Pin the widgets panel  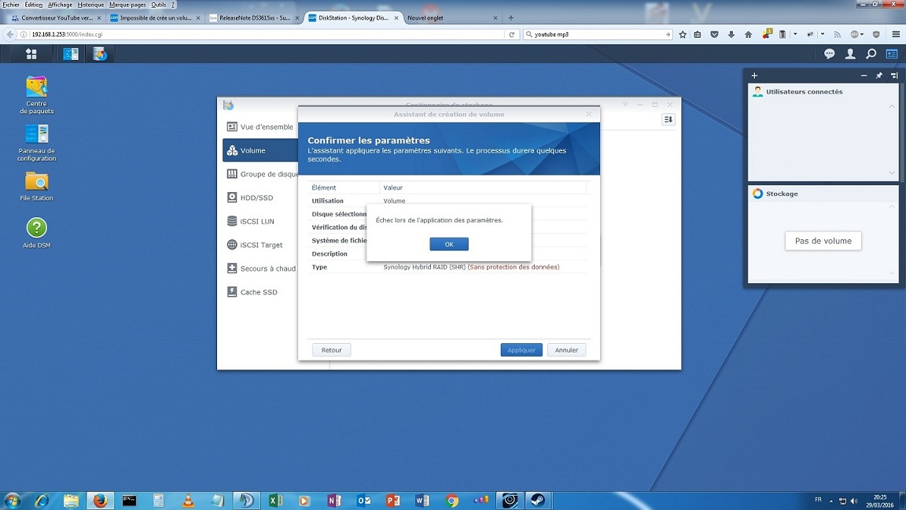click(879, 76)
